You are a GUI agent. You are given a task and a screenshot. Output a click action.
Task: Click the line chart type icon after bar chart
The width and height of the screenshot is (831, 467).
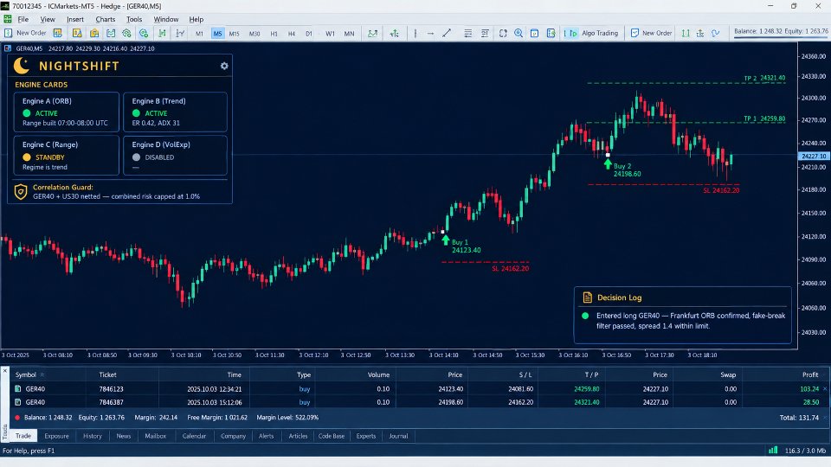point(180,33)
